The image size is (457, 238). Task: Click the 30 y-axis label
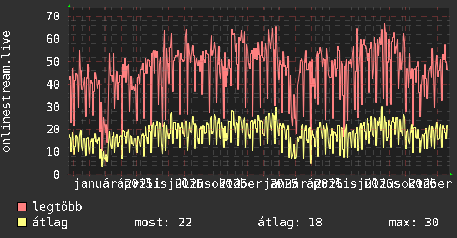pyautogui.click(x=53, y=107)
